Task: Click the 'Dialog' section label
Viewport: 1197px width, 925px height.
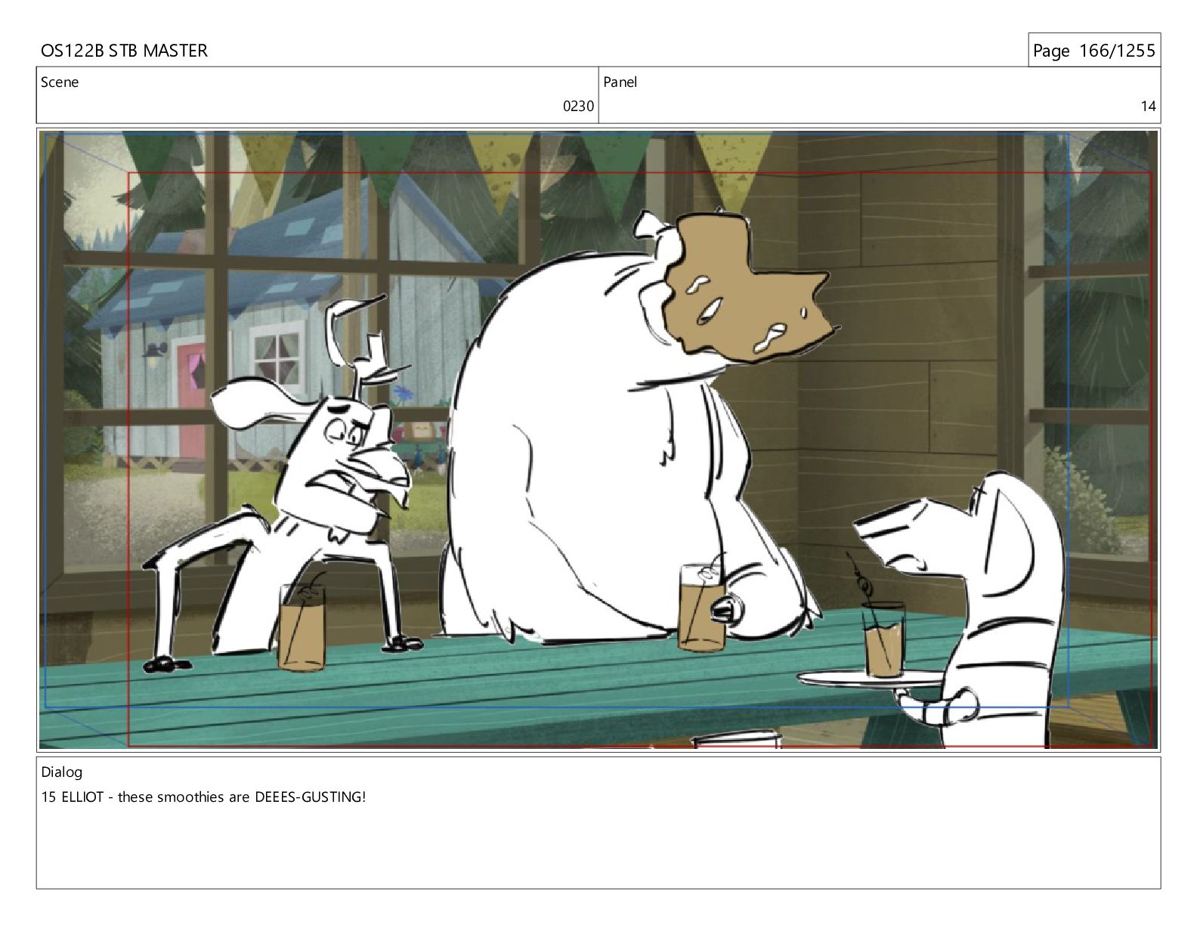Action: (x=61, y=772)
